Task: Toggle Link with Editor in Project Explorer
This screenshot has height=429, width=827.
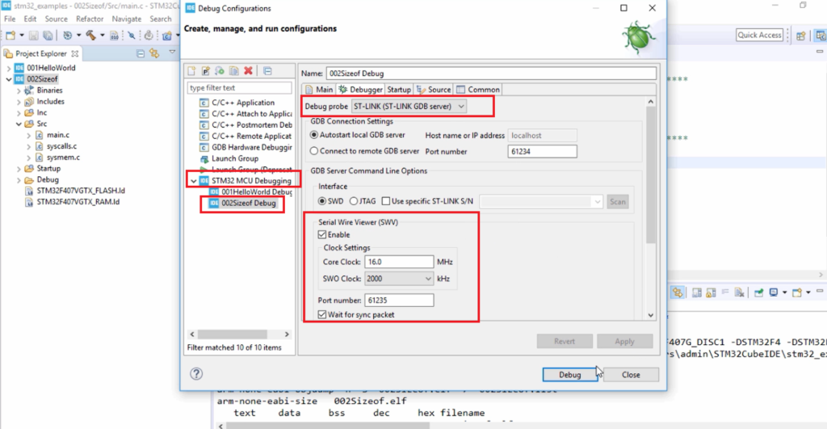Action: pyautogui.click(x=154, y=53)
